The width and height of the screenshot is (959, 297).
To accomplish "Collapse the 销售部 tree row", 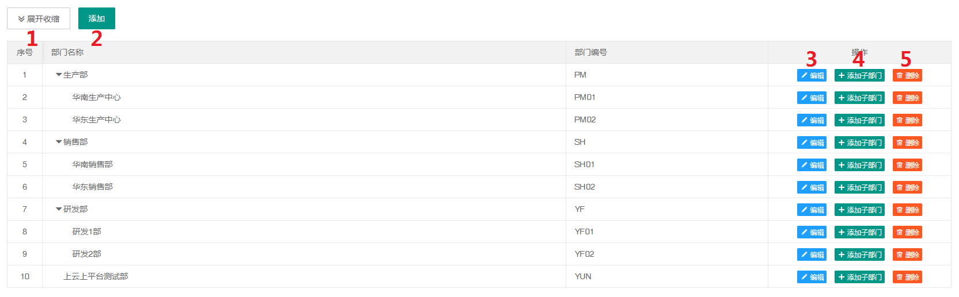I will click(59, 142).
